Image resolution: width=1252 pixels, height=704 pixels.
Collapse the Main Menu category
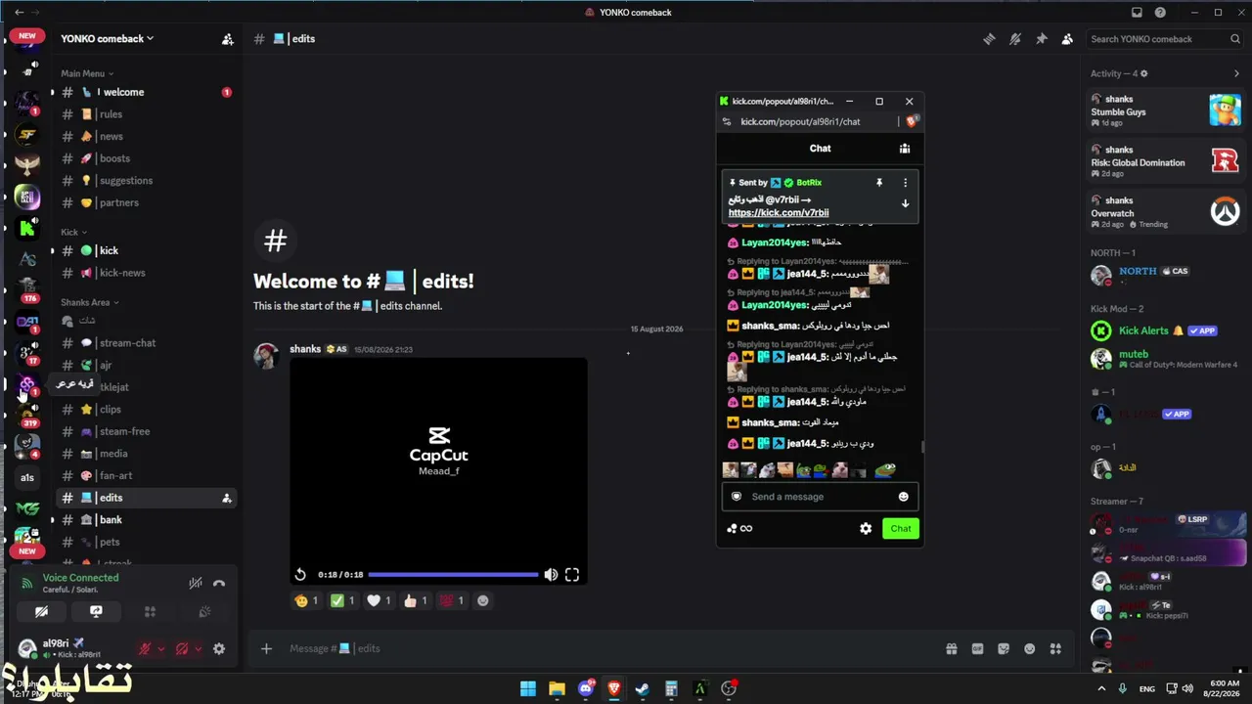[x=87, y=73]
